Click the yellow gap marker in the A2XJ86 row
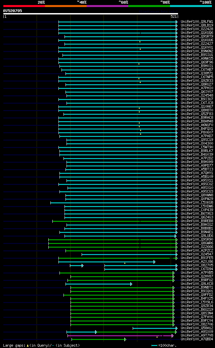 pos(125,263)
